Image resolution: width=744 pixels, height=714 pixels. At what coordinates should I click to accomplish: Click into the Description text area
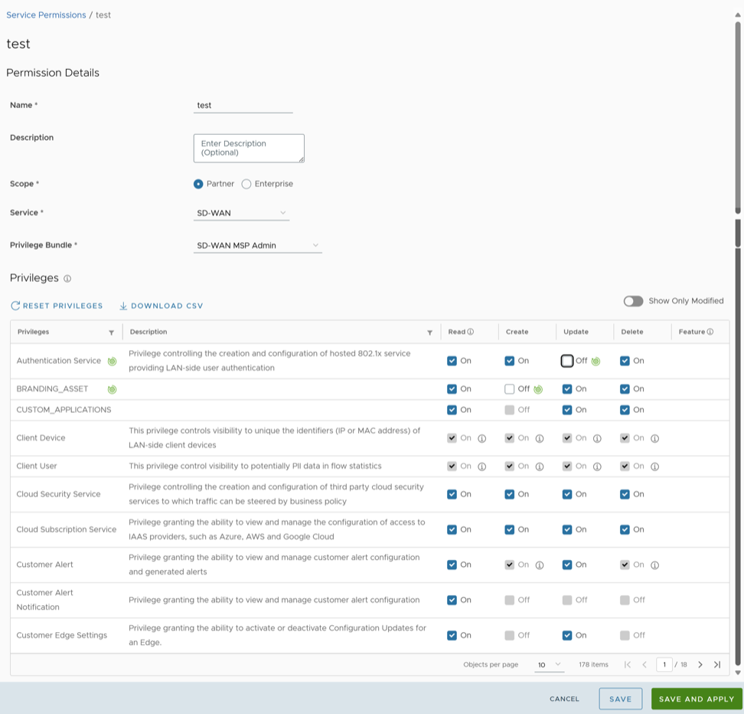point(249,148)
